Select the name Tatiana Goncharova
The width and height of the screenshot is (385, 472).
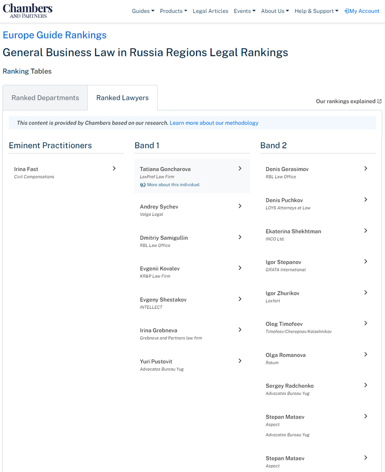165,169
